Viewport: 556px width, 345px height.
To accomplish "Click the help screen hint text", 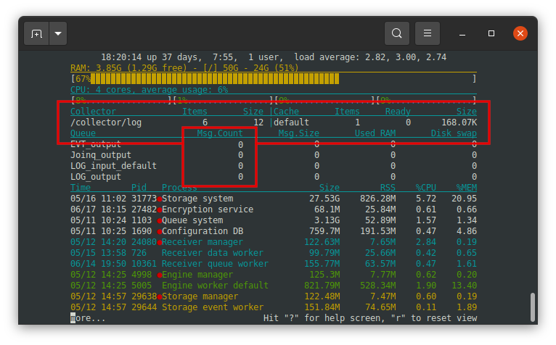I will 370,318.
